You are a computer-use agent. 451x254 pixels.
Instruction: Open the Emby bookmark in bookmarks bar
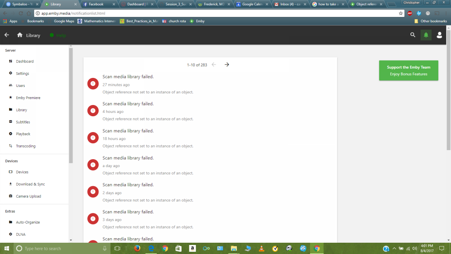pos(197,21)
